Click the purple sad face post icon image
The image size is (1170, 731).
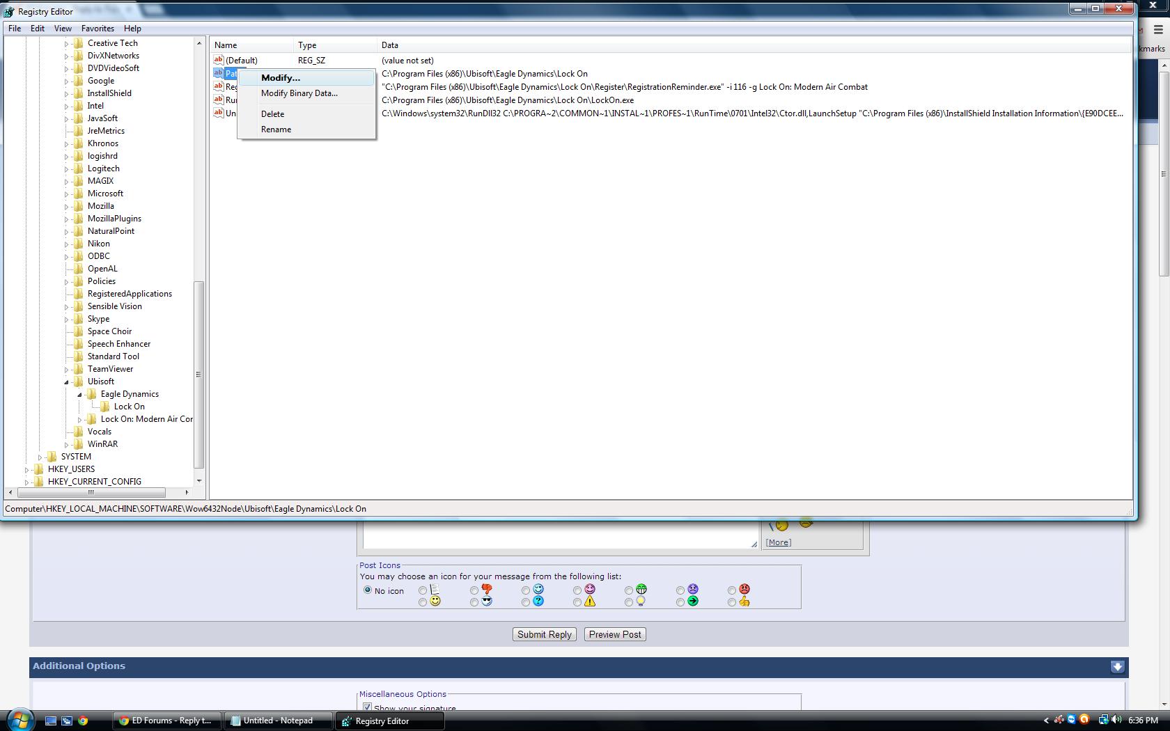click(693, 589)
